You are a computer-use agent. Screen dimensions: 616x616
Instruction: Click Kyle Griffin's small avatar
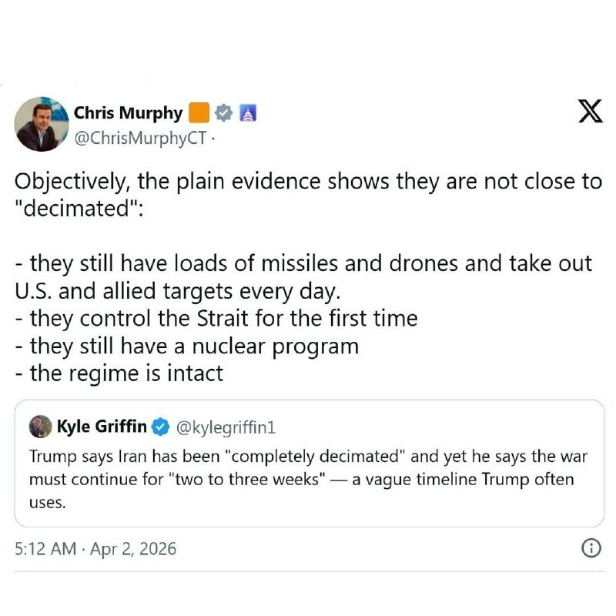(40, 426)
